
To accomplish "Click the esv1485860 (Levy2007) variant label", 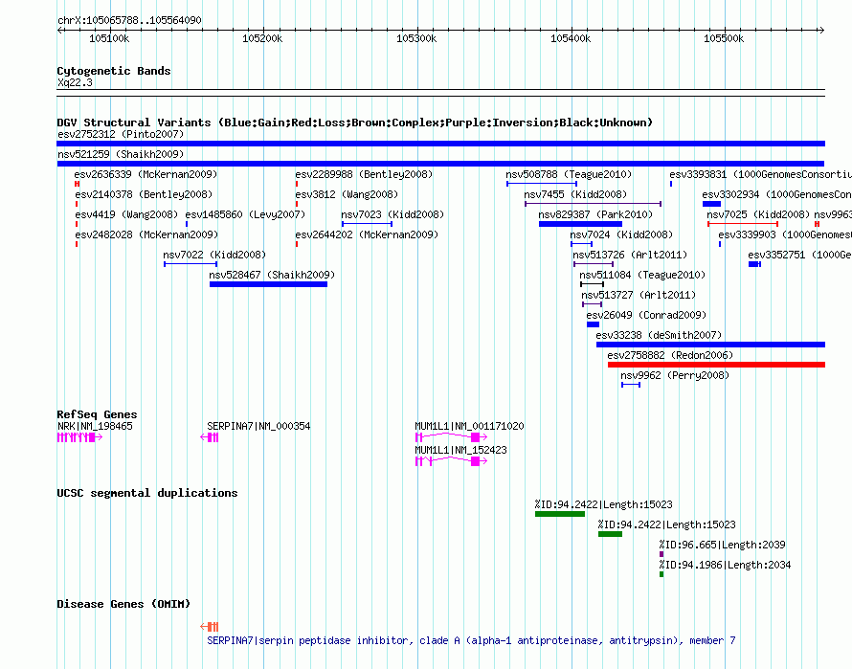I will point(245,214).
